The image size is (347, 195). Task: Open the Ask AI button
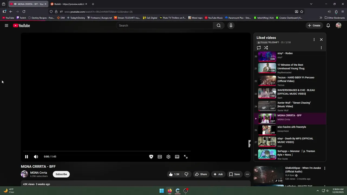click(x=218, y=174)
